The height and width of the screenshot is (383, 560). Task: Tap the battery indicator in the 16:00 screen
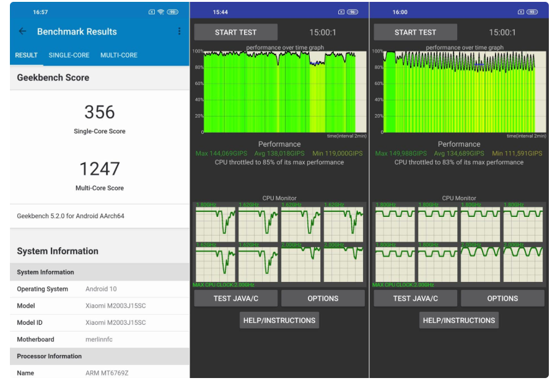(532, 12)
